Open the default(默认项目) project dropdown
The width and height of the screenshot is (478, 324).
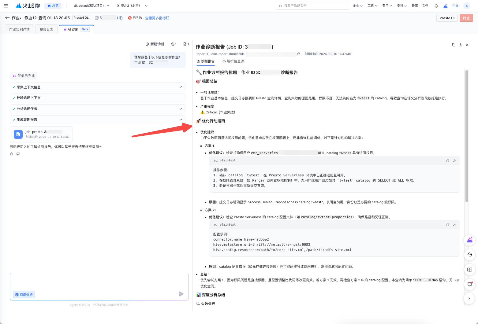[91, 6]
